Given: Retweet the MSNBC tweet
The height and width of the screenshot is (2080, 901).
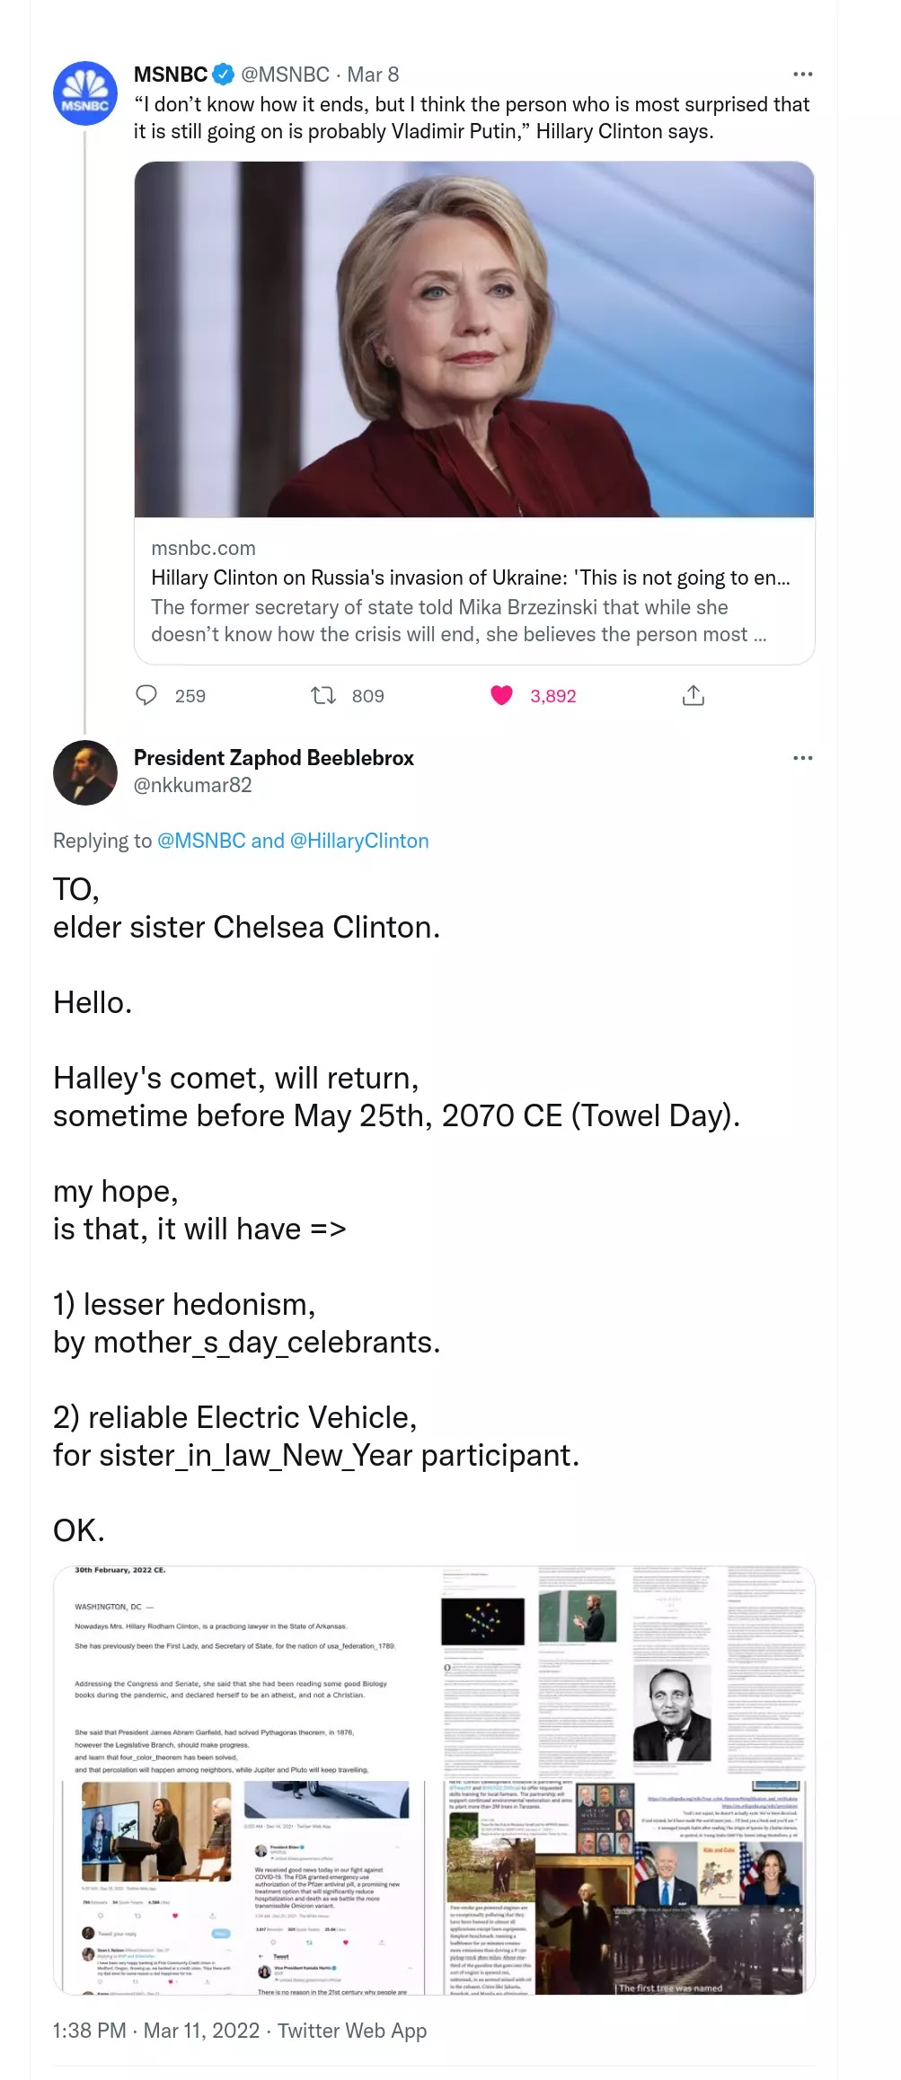Looking at the screenshot, I should click(322, 695).
